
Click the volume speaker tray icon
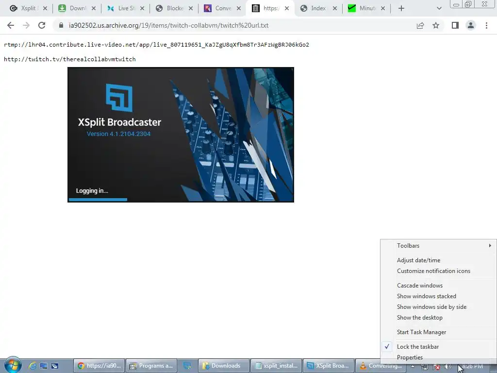click(447, 367)
